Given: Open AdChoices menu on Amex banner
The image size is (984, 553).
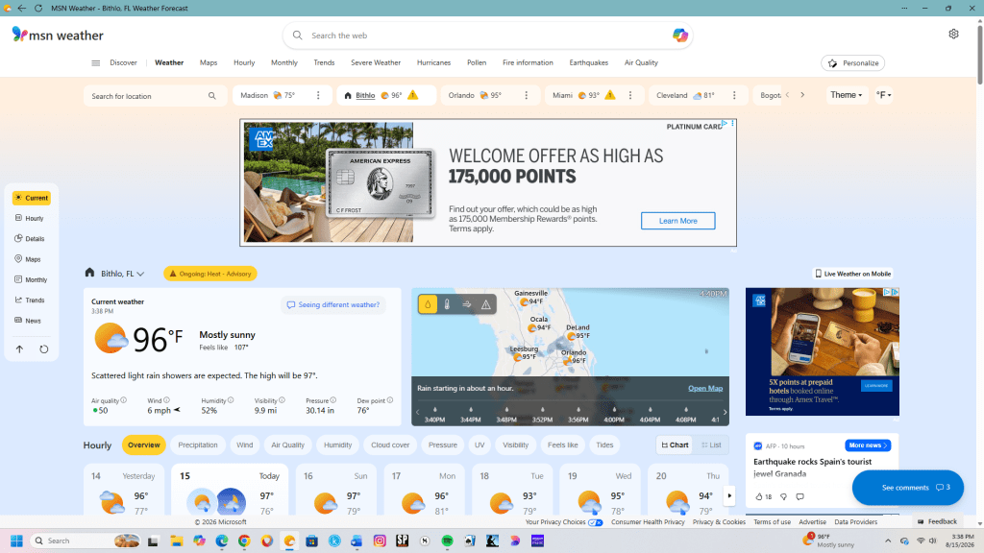Looking at the screenshot, I should [725, 124].
